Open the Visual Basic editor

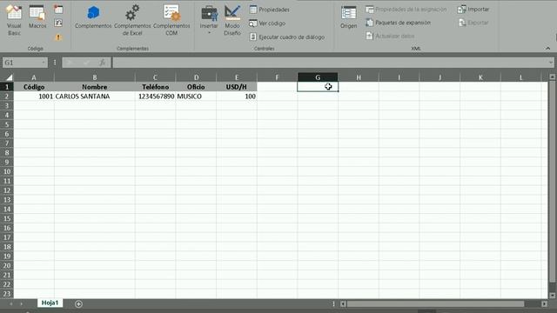(14, 20)
